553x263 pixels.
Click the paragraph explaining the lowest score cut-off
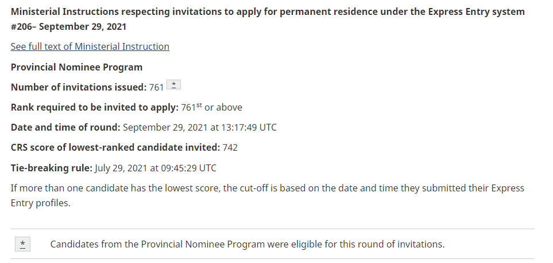click(267, 188)
